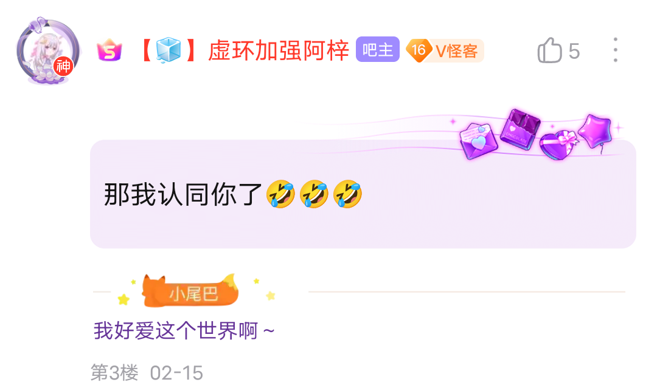This screenshot has width=657, height=391.
Task: Tap the 吧主 moderator badge
Action: click(x=378, y=50)
